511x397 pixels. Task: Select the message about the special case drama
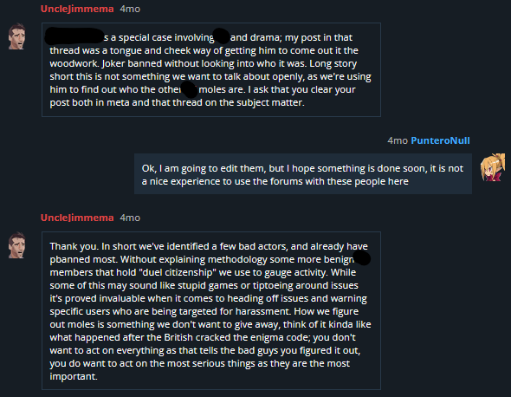tap(211, 69)
